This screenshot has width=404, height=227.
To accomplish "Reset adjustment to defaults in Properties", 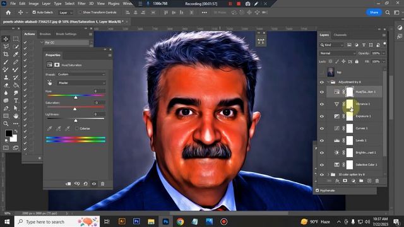I will click(x=86, y=183).
